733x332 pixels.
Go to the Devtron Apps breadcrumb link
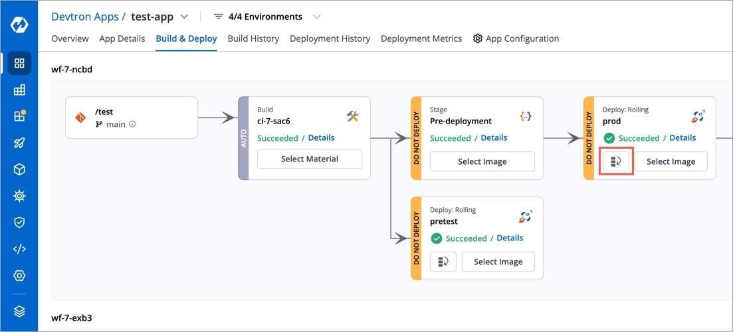(85, 17)
